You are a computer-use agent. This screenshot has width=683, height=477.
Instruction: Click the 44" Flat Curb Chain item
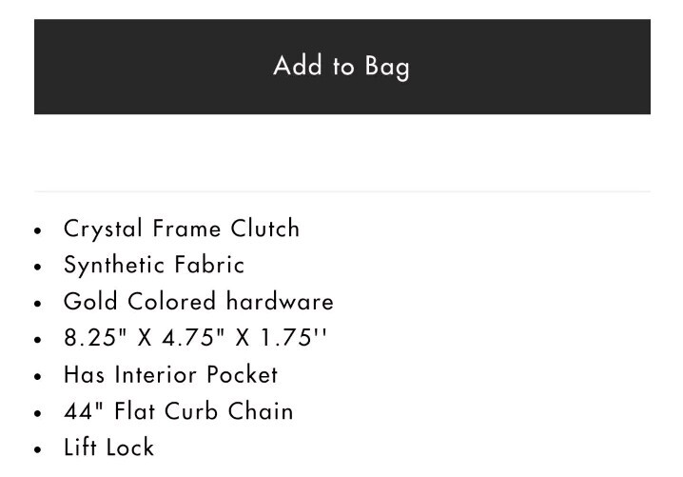pyautogui.click(x=179, y=411)
